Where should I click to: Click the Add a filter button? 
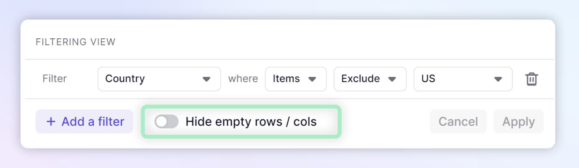84,122
